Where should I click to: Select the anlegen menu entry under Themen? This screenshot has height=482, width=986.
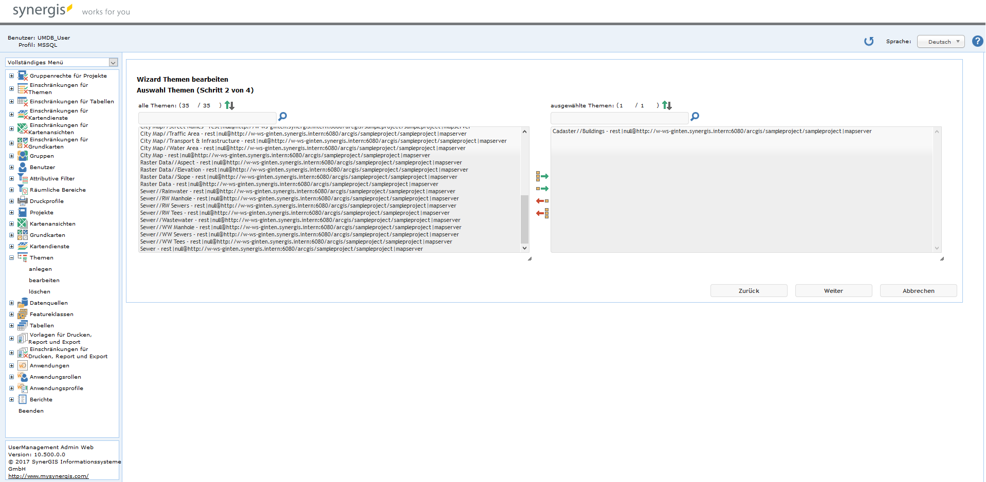[x=40, y=269]
